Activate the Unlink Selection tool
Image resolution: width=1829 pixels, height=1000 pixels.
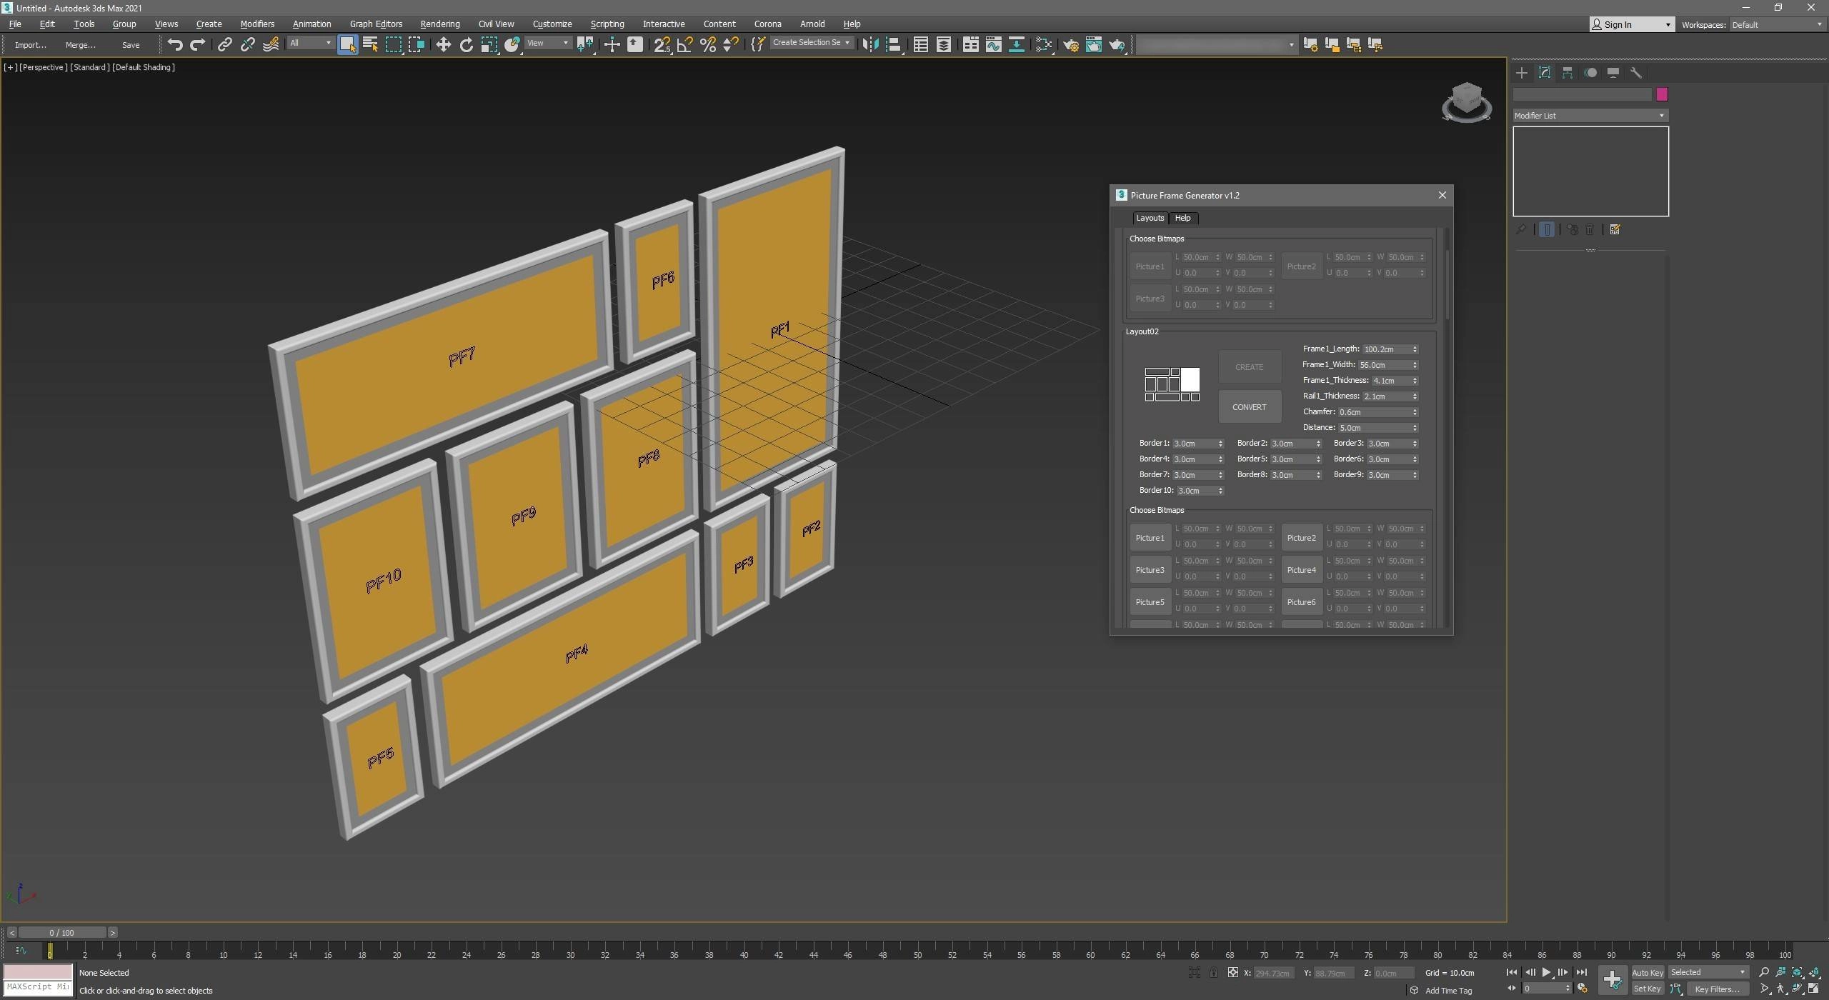point(248,44)
